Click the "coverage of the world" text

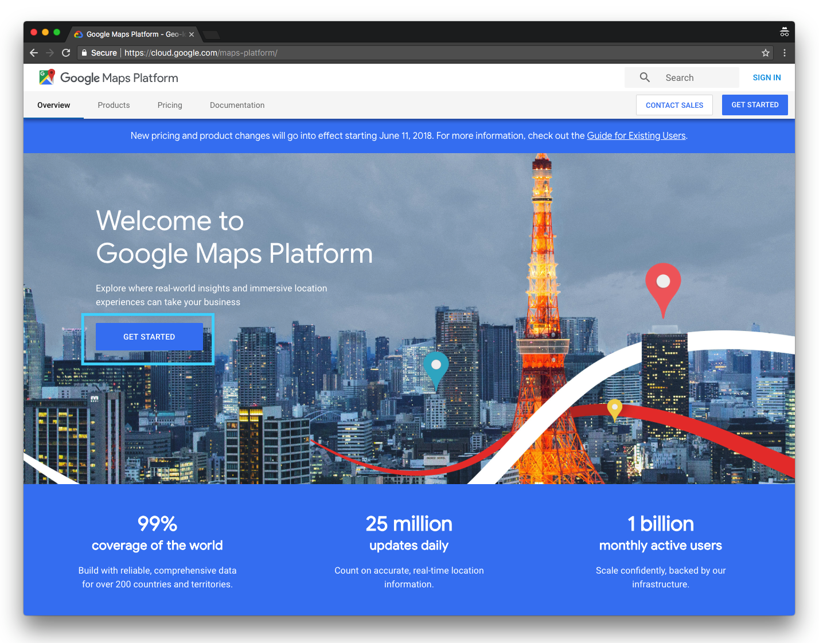(x=157, y=545)
